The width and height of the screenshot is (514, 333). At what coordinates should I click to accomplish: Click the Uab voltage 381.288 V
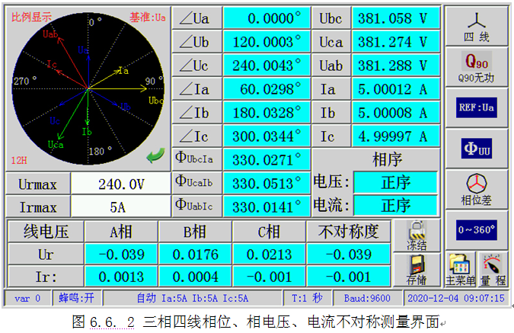[x=396, y=66]
